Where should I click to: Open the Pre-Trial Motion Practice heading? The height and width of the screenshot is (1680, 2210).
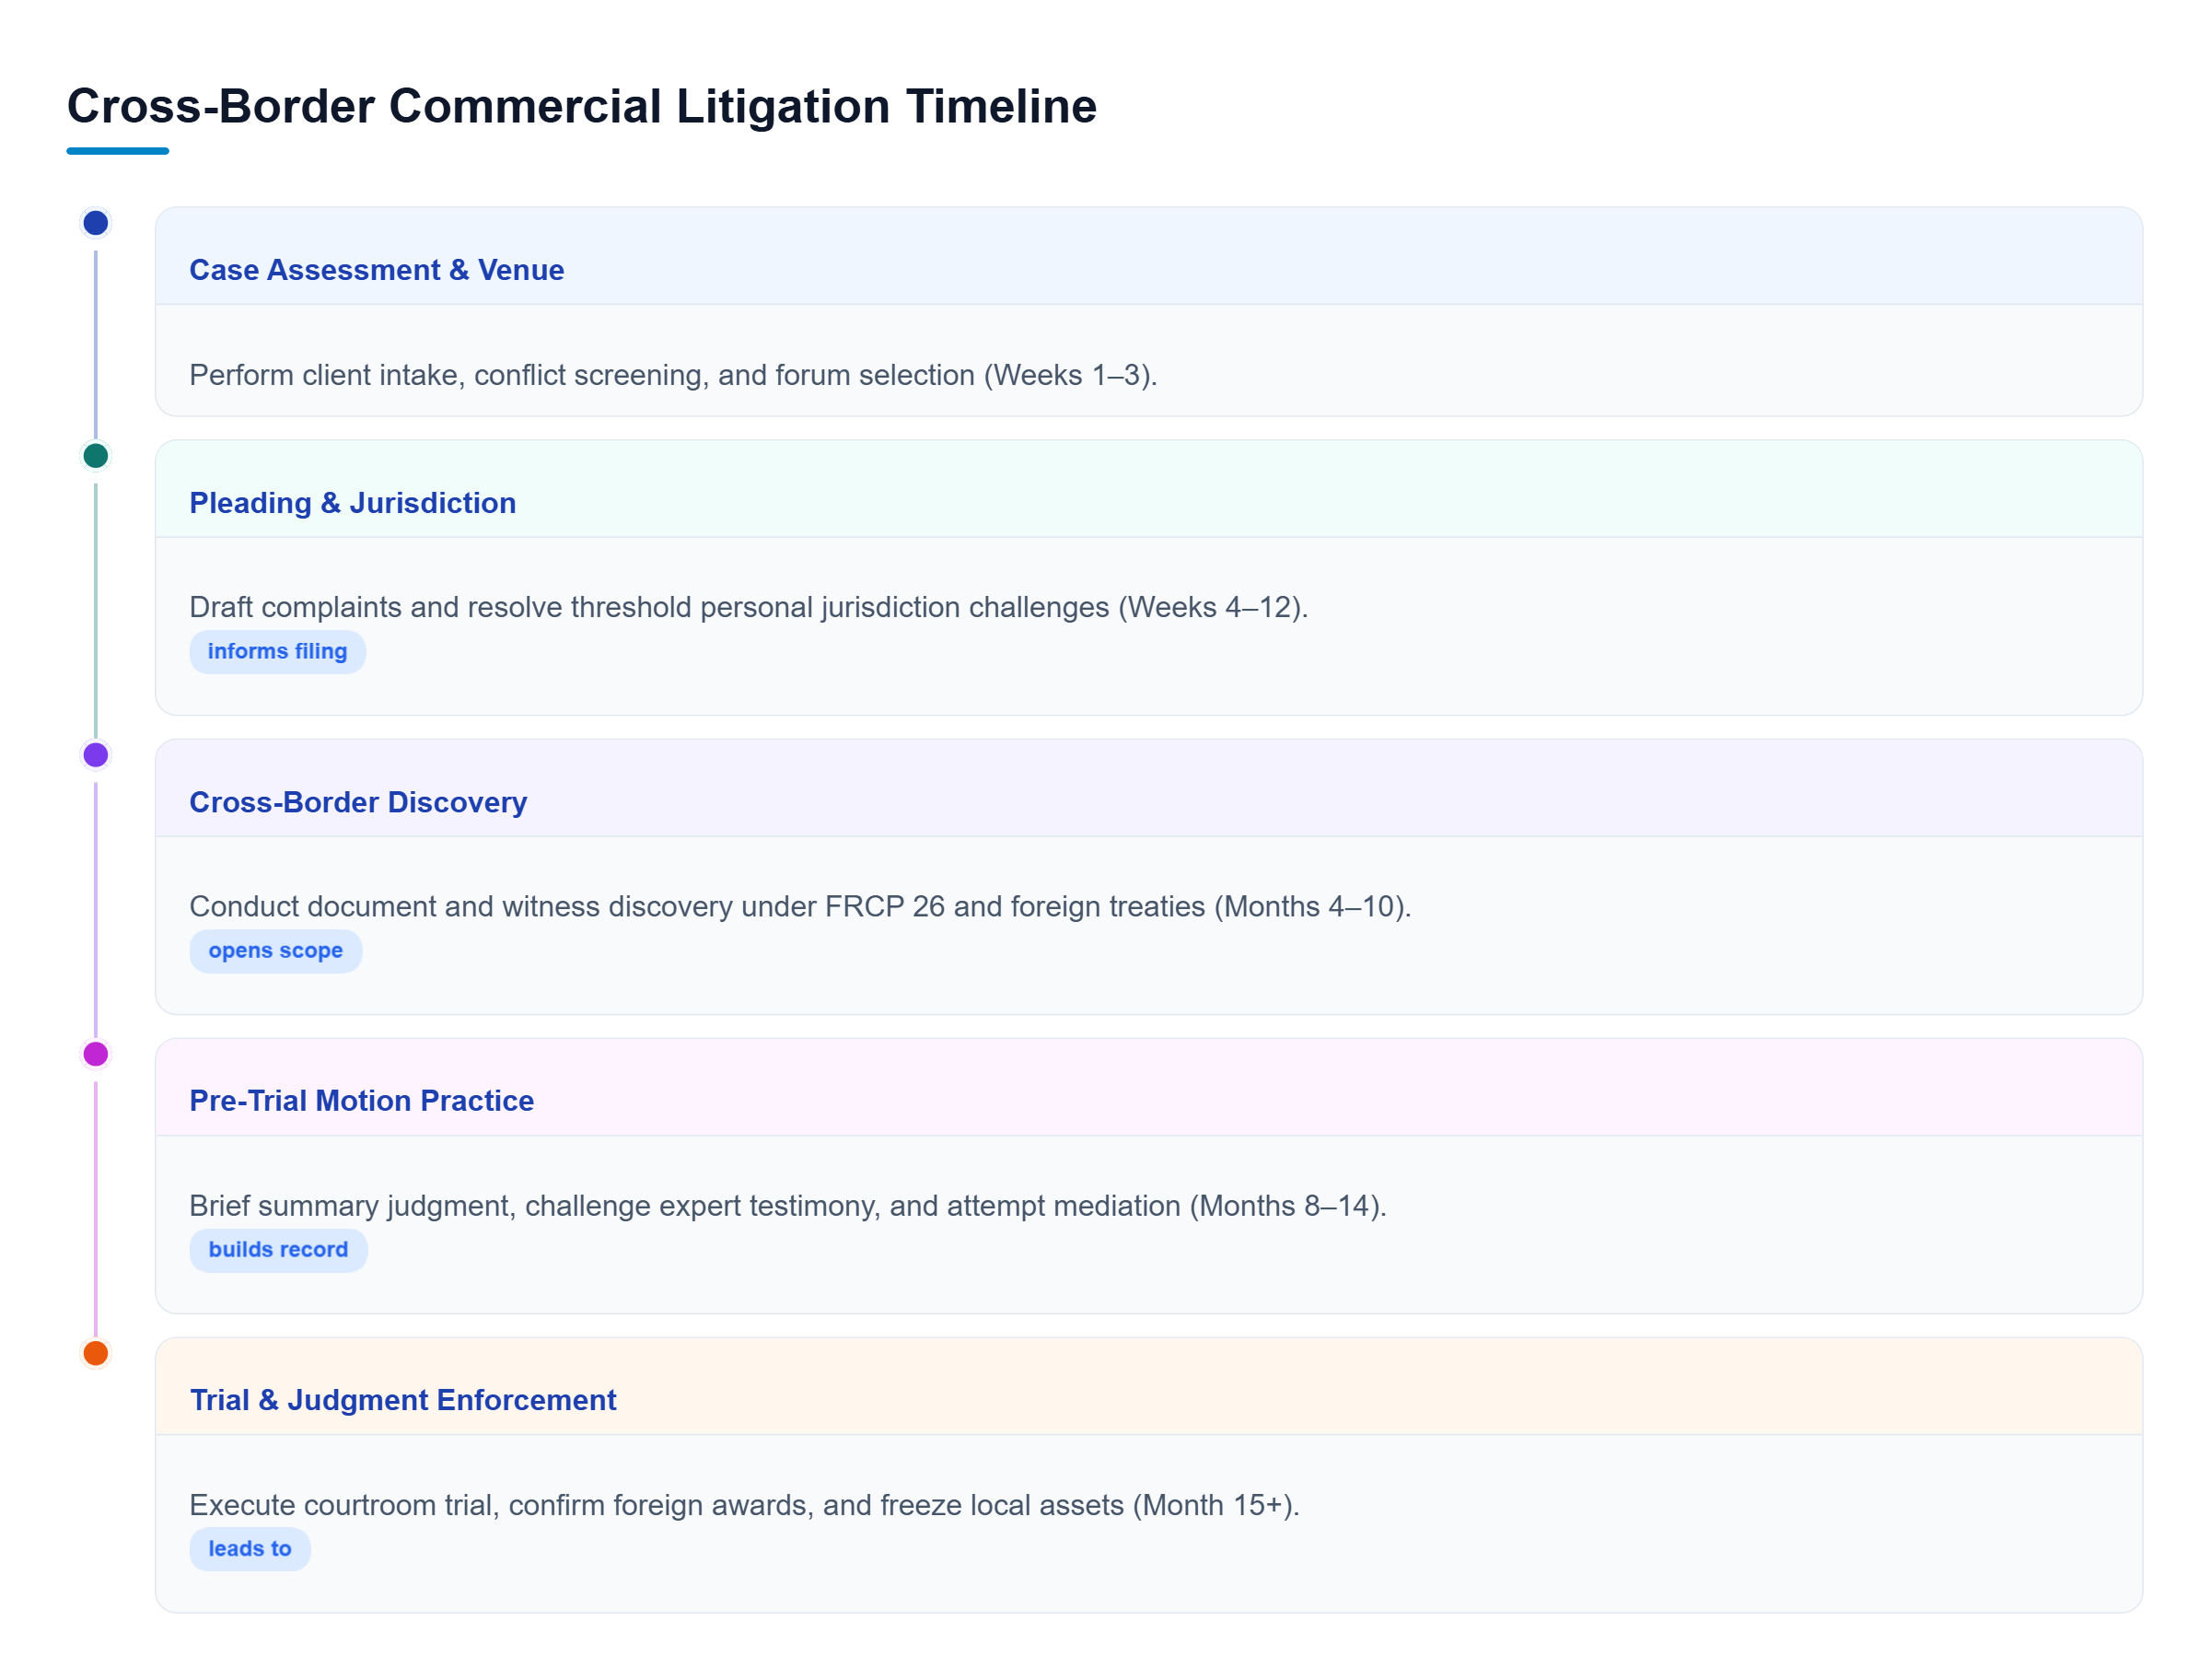[x=361, y=1100]
